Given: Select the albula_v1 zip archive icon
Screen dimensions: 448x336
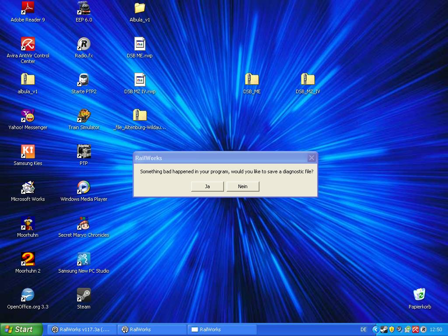Looking at the screenshot, I should coord(28,84).
